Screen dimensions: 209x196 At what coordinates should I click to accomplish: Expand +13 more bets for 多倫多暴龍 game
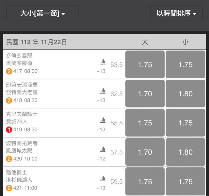pos(101,71)
